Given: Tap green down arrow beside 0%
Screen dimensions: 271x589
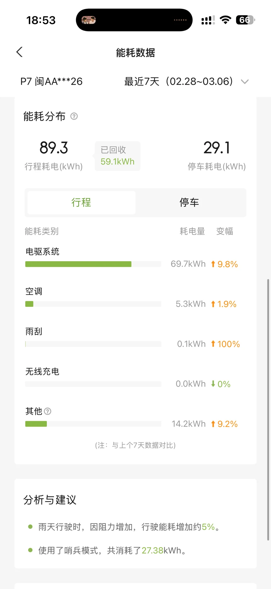Looking at the screenshot, I should point(213,384).
